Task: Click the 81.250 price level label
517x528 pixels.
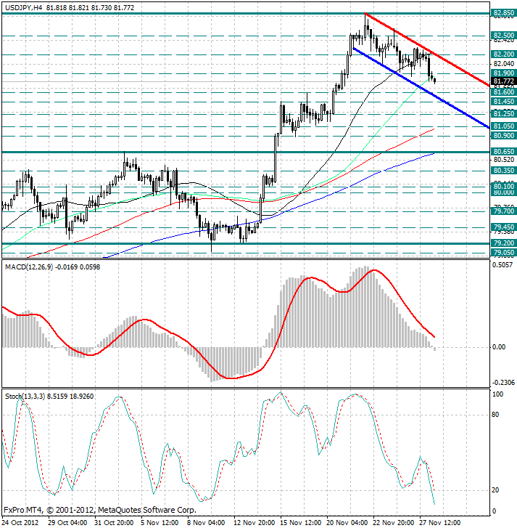Action: [x=503, y=114]
